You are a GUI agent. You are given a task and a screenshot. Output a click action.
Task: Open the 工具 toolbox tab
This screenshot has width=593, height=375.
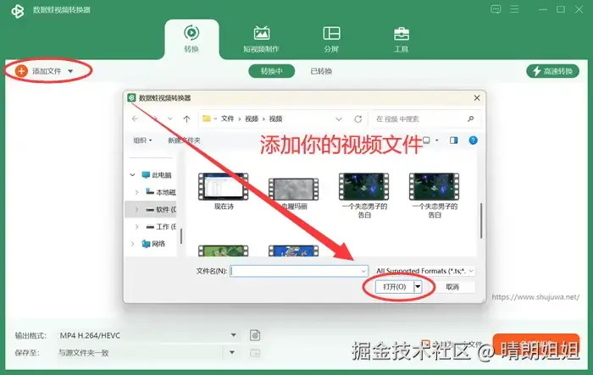(402, 39)
